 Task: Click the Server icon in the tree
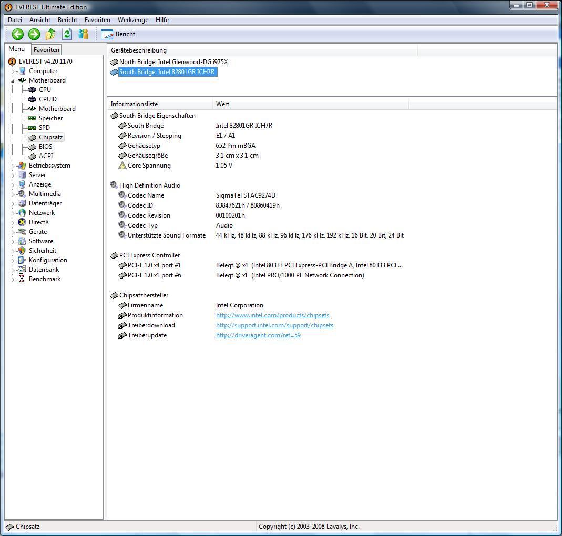[x=22, y=175]
